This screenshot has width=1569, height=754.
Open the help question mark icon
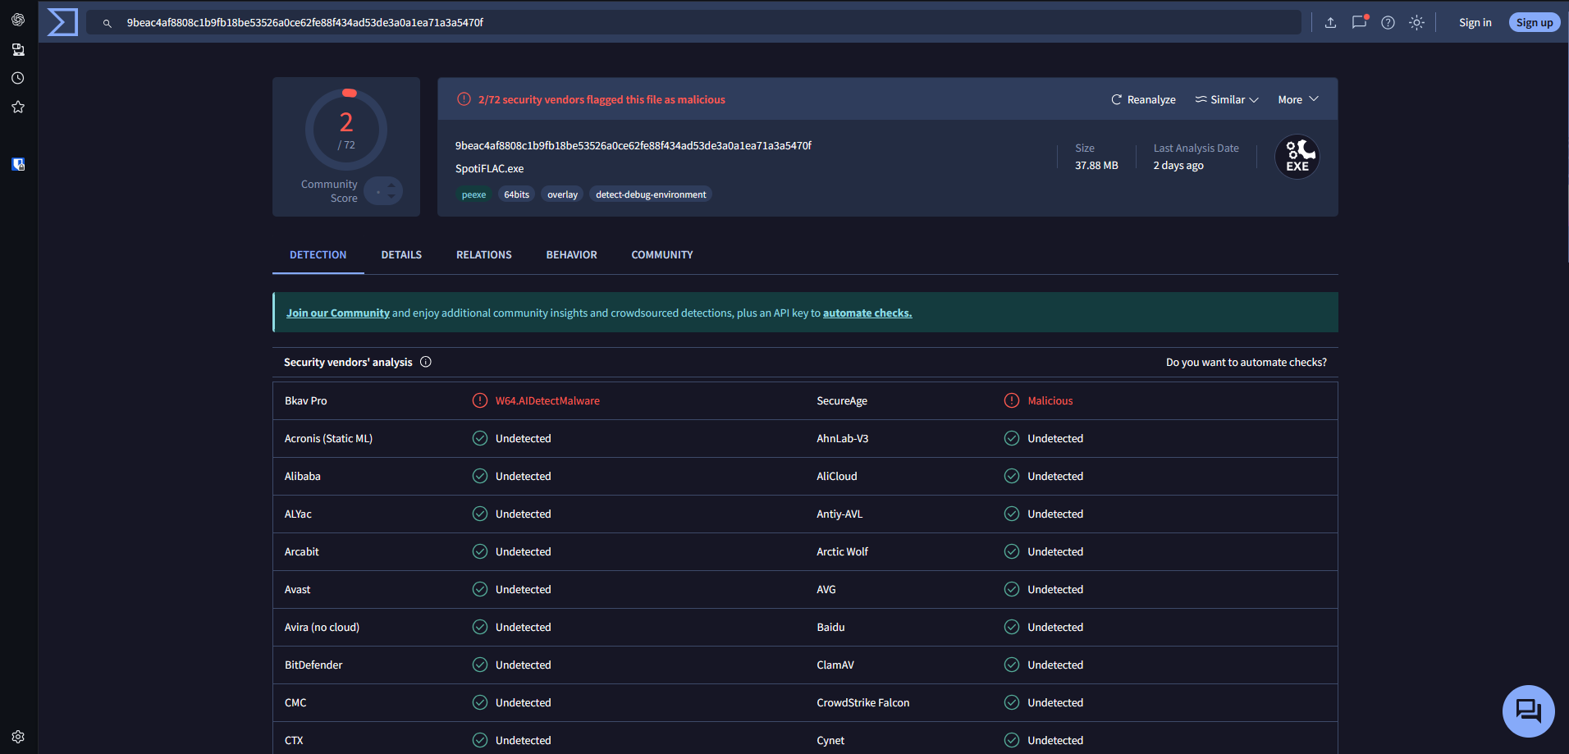pos(1388,23)
